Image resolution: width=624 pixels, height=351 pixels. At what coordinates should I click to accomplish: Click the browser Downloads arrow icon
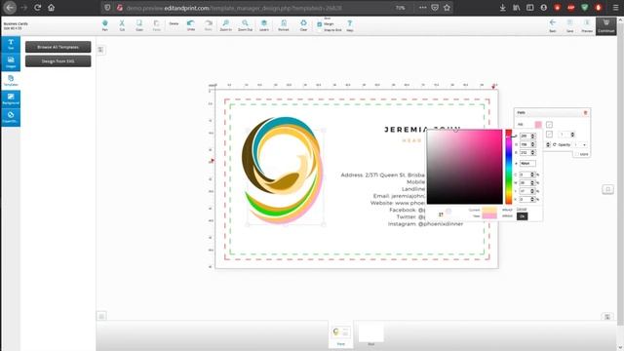coord(503,7)
